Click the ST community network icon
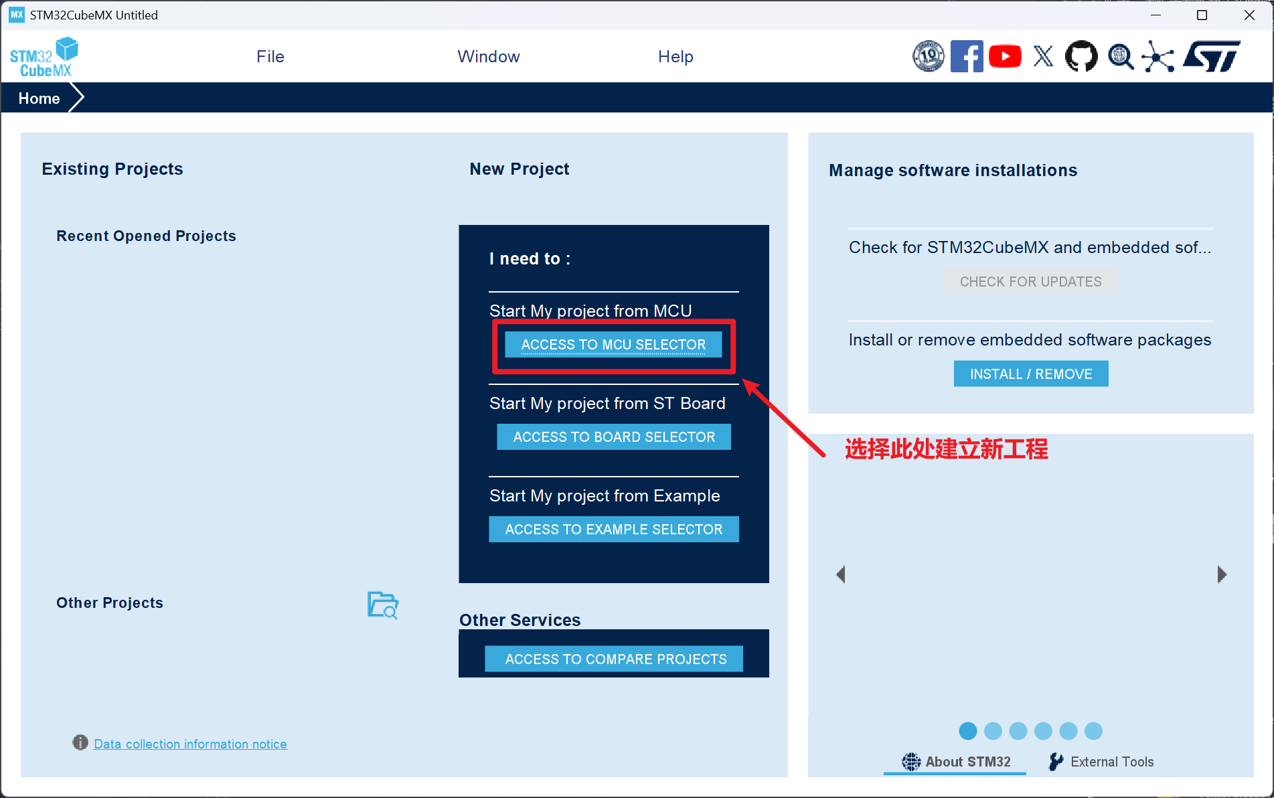 (1158, 57)
